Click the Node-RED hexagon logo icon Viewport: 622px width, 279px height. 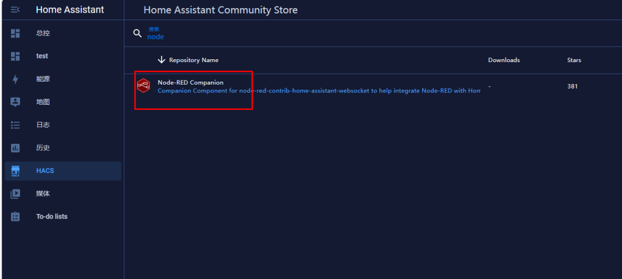pos(143,86)
